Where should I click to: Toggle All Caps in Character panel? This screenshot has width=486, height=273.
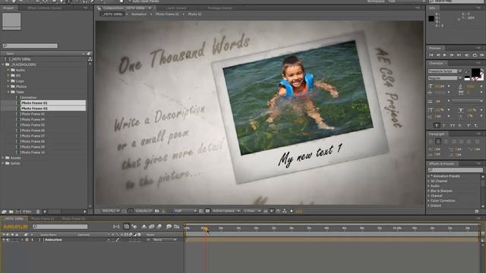point(453,125)
